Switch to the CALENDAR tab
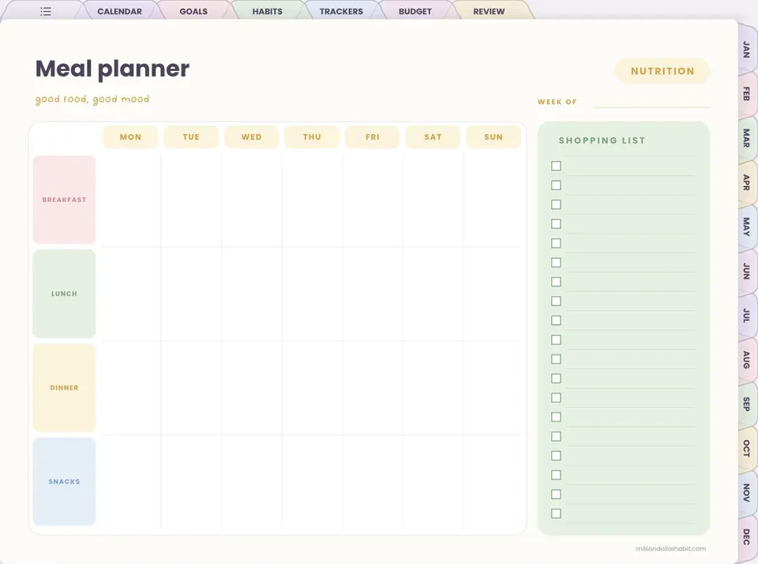758x564 pixels. pyautogui.click(x=119, y=11)
